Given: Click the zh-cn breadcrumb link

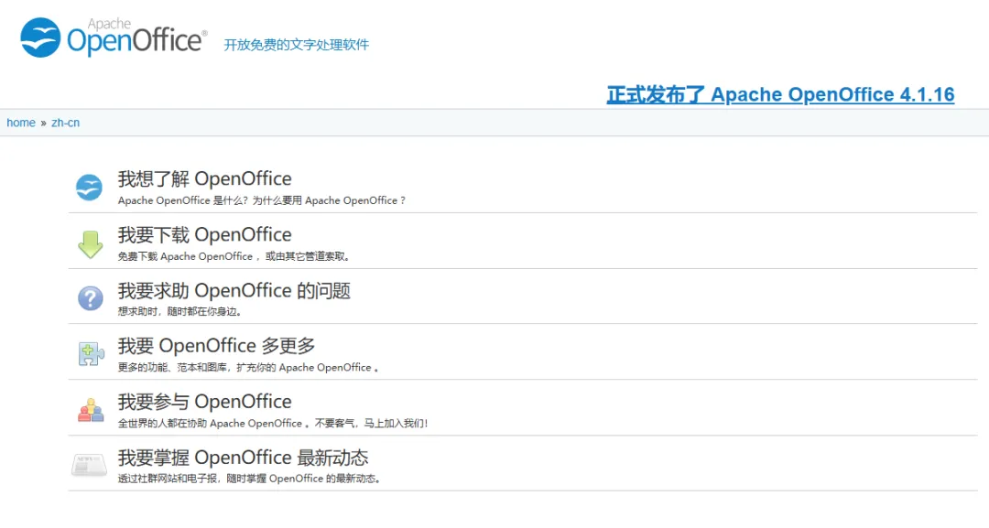Looking at the screenshot, I should [66, 123].
